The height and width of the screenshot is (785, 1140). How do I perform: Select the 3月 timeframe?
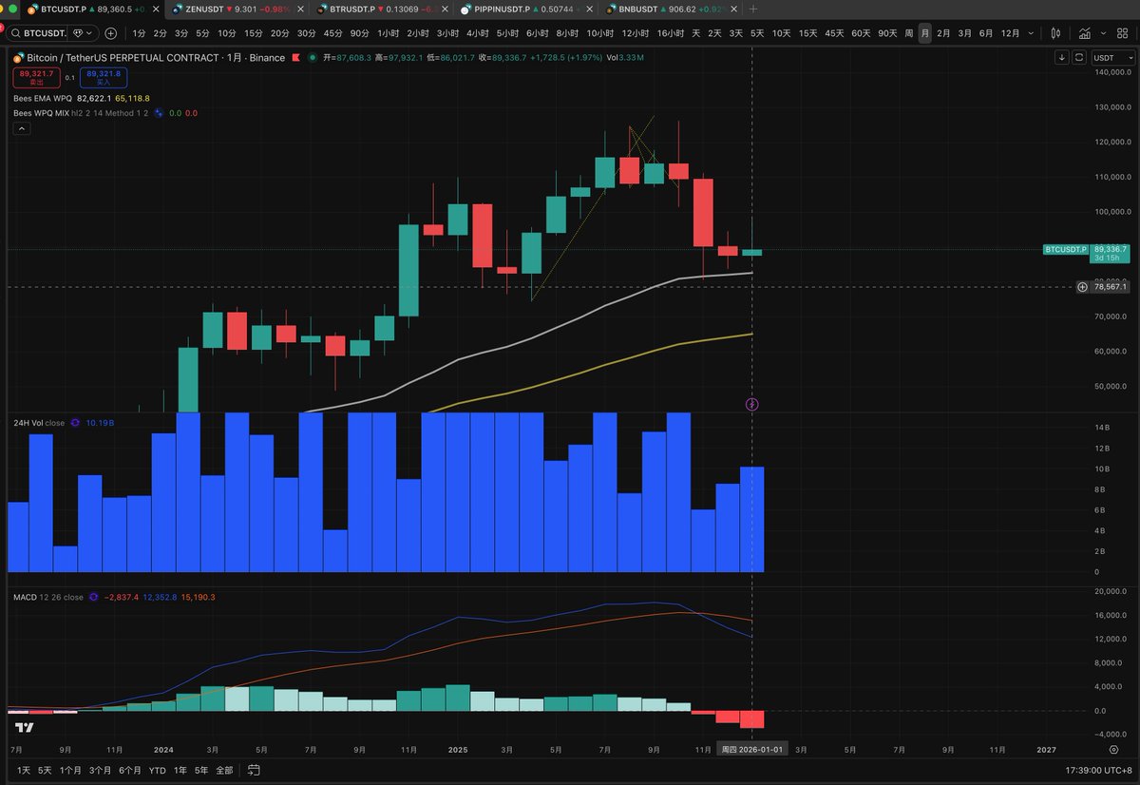[x=964, y=33]
